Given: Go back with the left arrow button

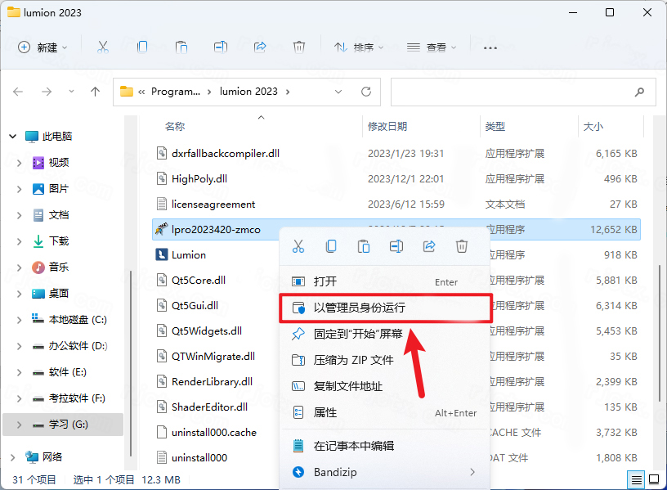Looking at the screenshot, I should pos(18,92).
